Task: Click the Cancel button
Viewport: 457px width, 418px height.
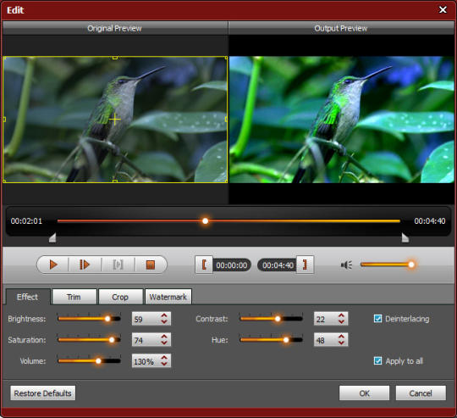Action: tap(421, 393)
